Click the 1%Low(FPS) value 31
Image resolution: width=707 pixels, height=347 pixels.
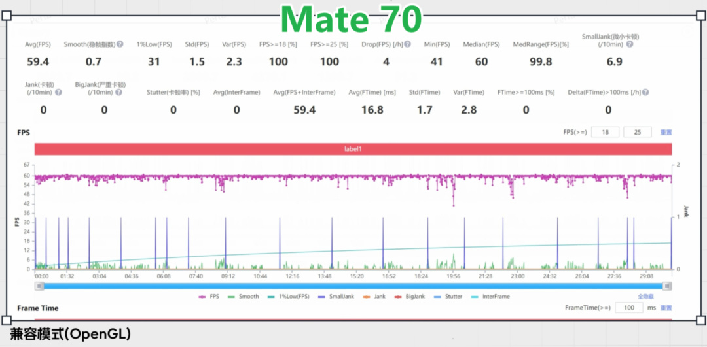154,61
